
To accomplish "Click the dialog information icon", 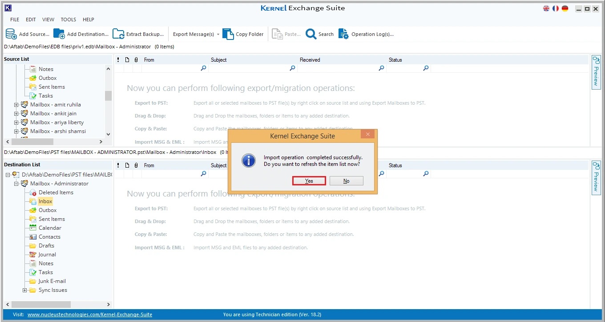I will (x=249, y=160).
